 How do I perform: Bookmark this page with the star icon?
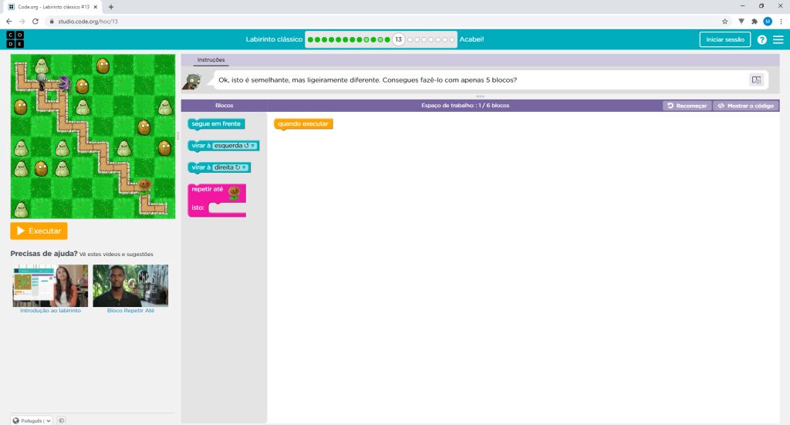(725, 21)
